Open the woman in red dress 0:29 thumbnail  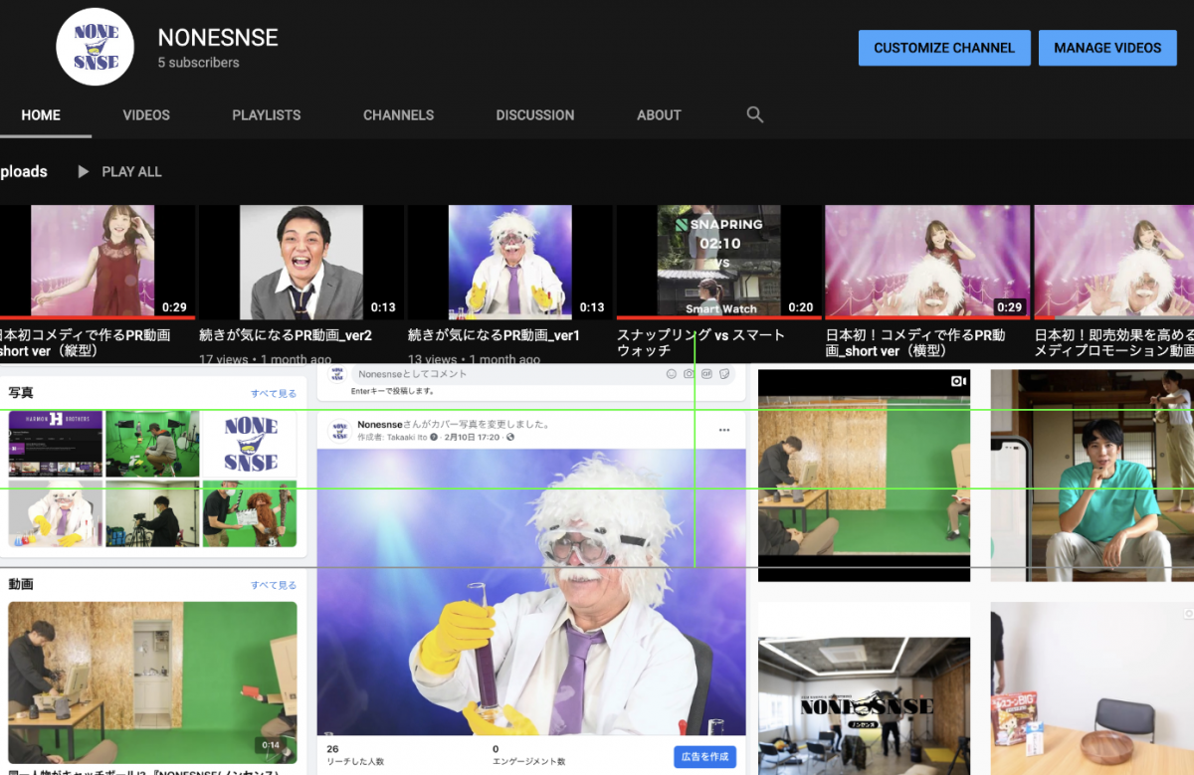[x=97, y=263]
